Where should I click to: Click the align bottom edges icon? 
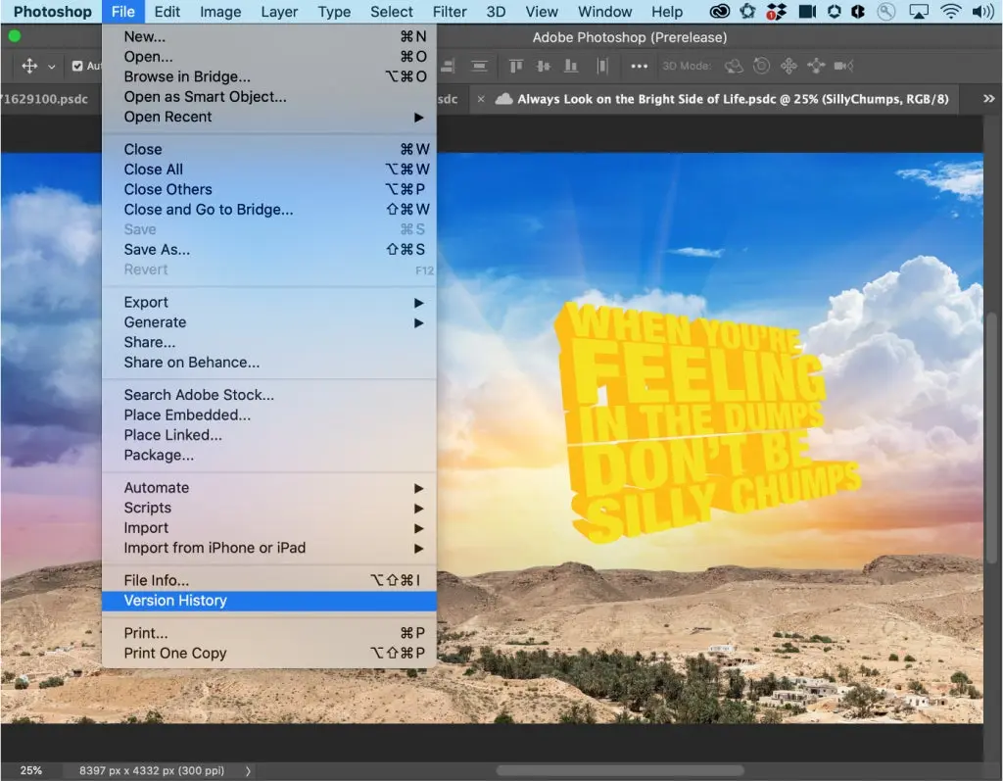point(571,66)
